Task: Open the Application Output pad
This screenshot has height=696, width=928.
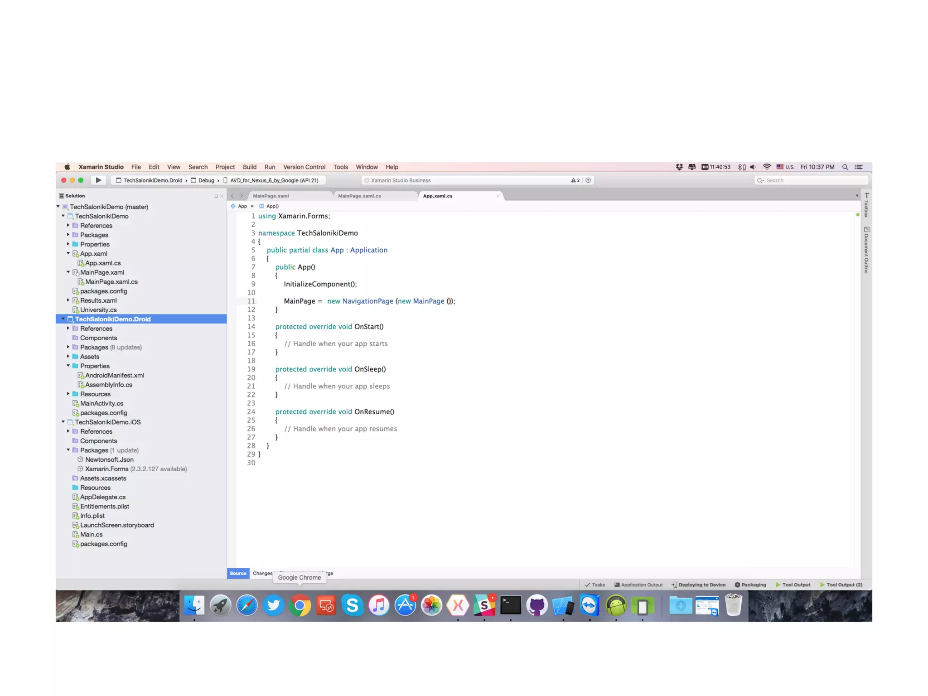Action: (638, 585)
